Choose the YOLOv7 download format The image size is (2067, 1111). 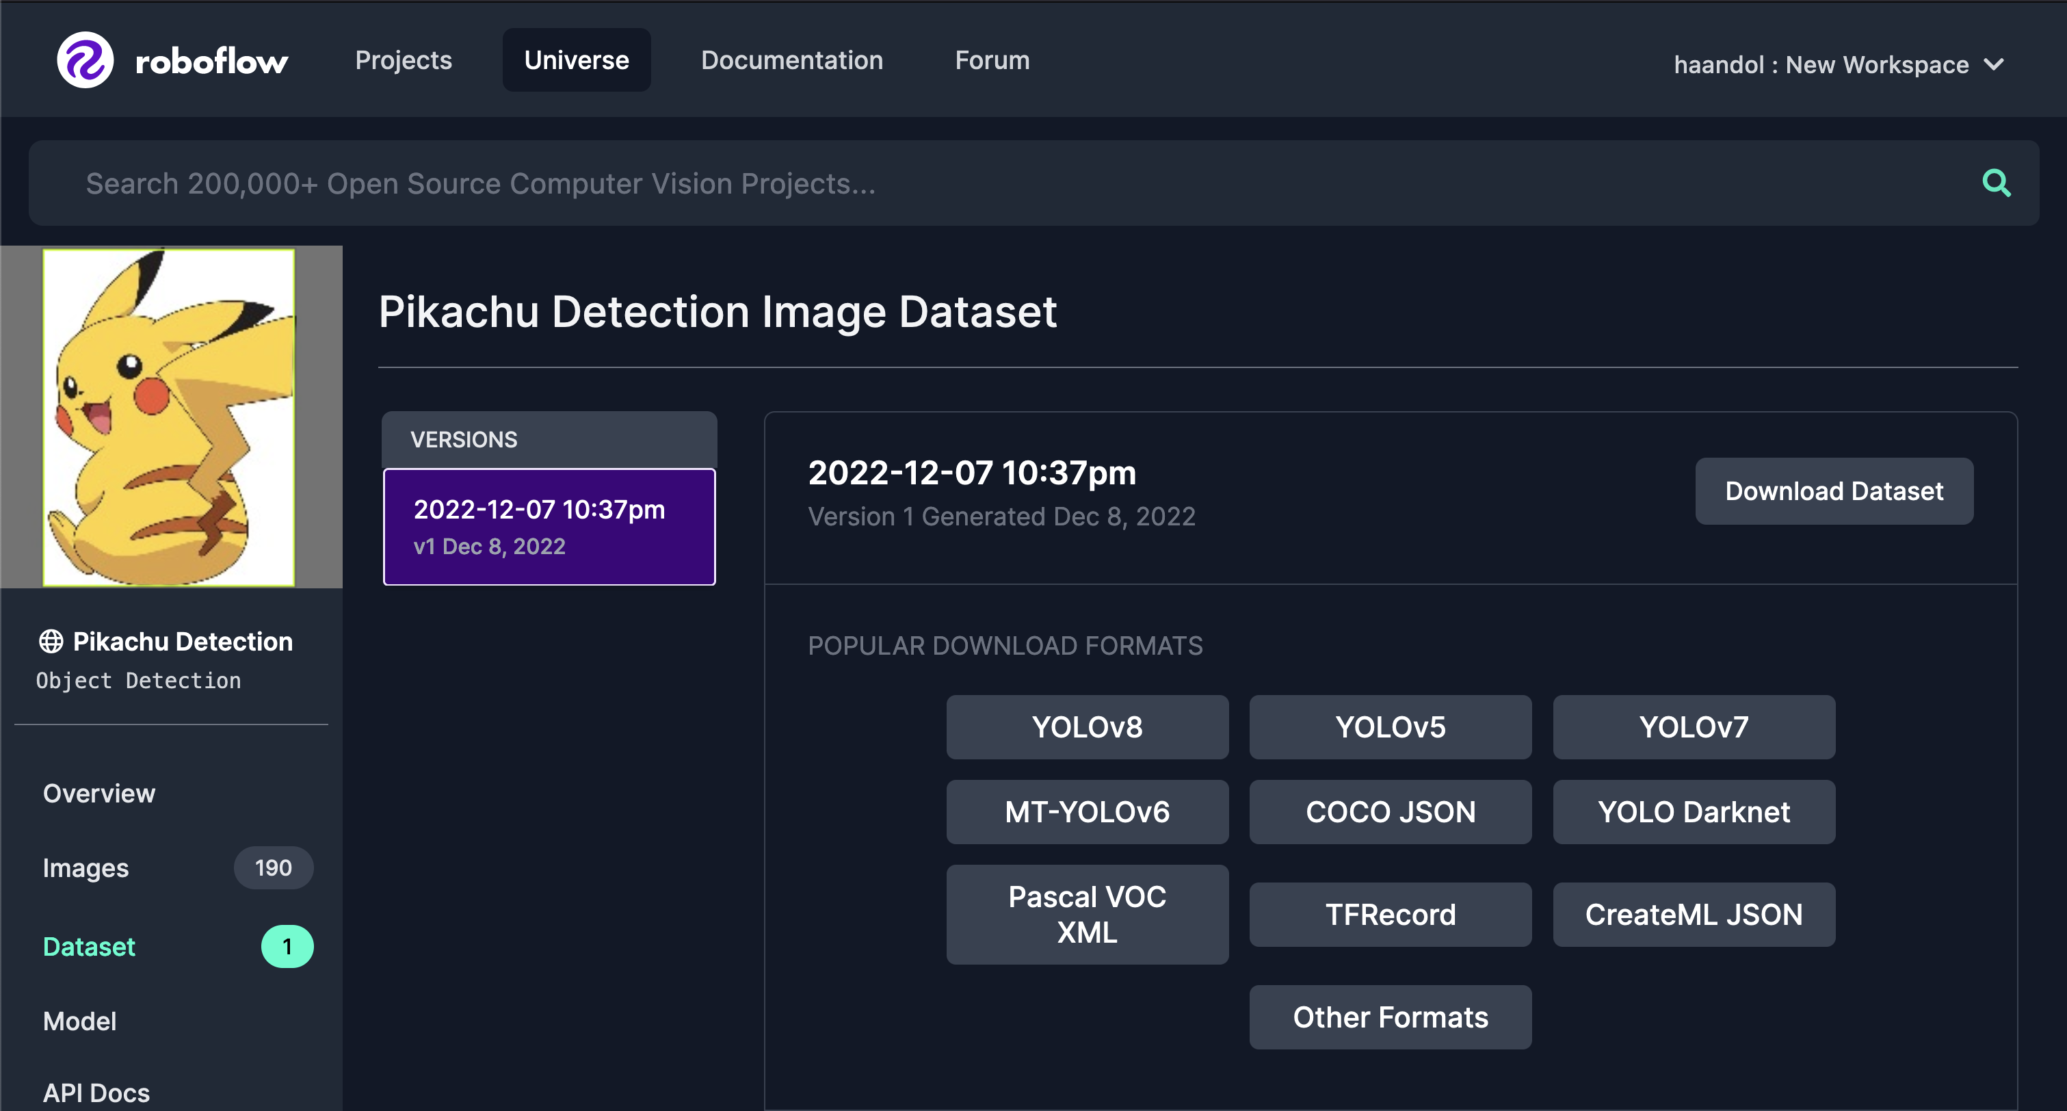pyautogui.click(x=1693, y=727)
